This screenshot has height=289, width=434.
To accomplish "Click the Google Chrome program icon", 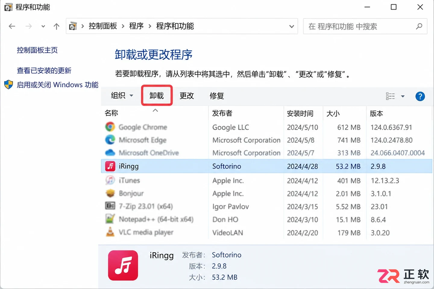I will click(110, 127).
